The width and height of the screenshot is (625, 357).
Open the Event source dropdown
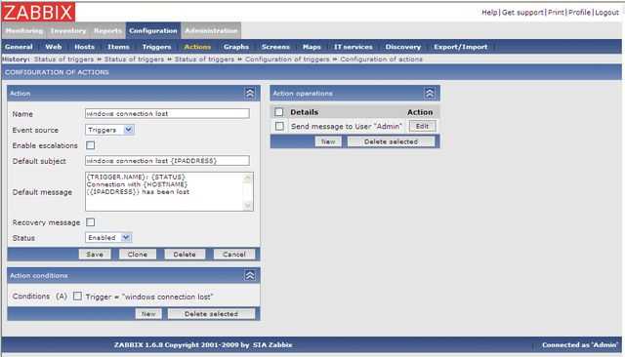(x=109, y=130)
